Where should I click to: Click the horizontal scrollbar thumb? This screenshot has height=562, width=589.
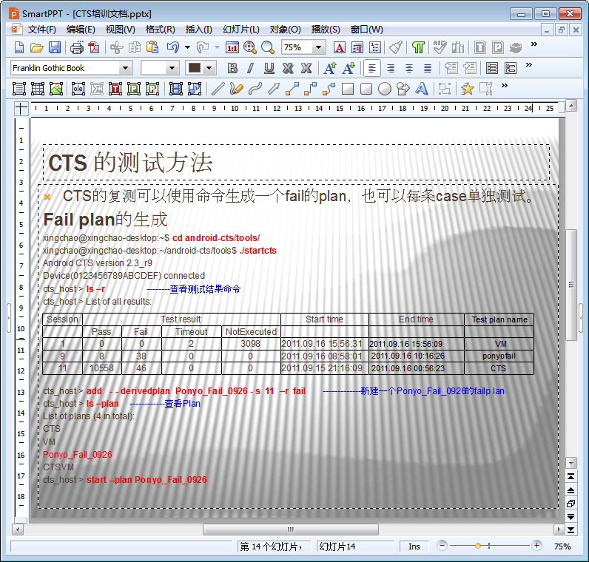[290, 529]
